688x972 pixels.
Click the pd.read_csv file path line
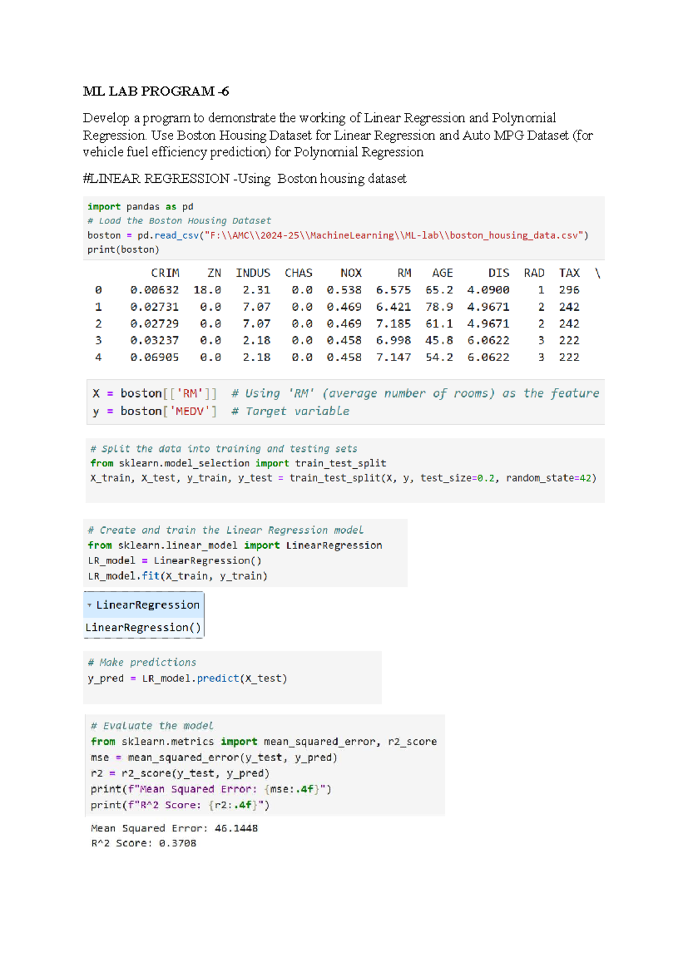pos(338,236)
